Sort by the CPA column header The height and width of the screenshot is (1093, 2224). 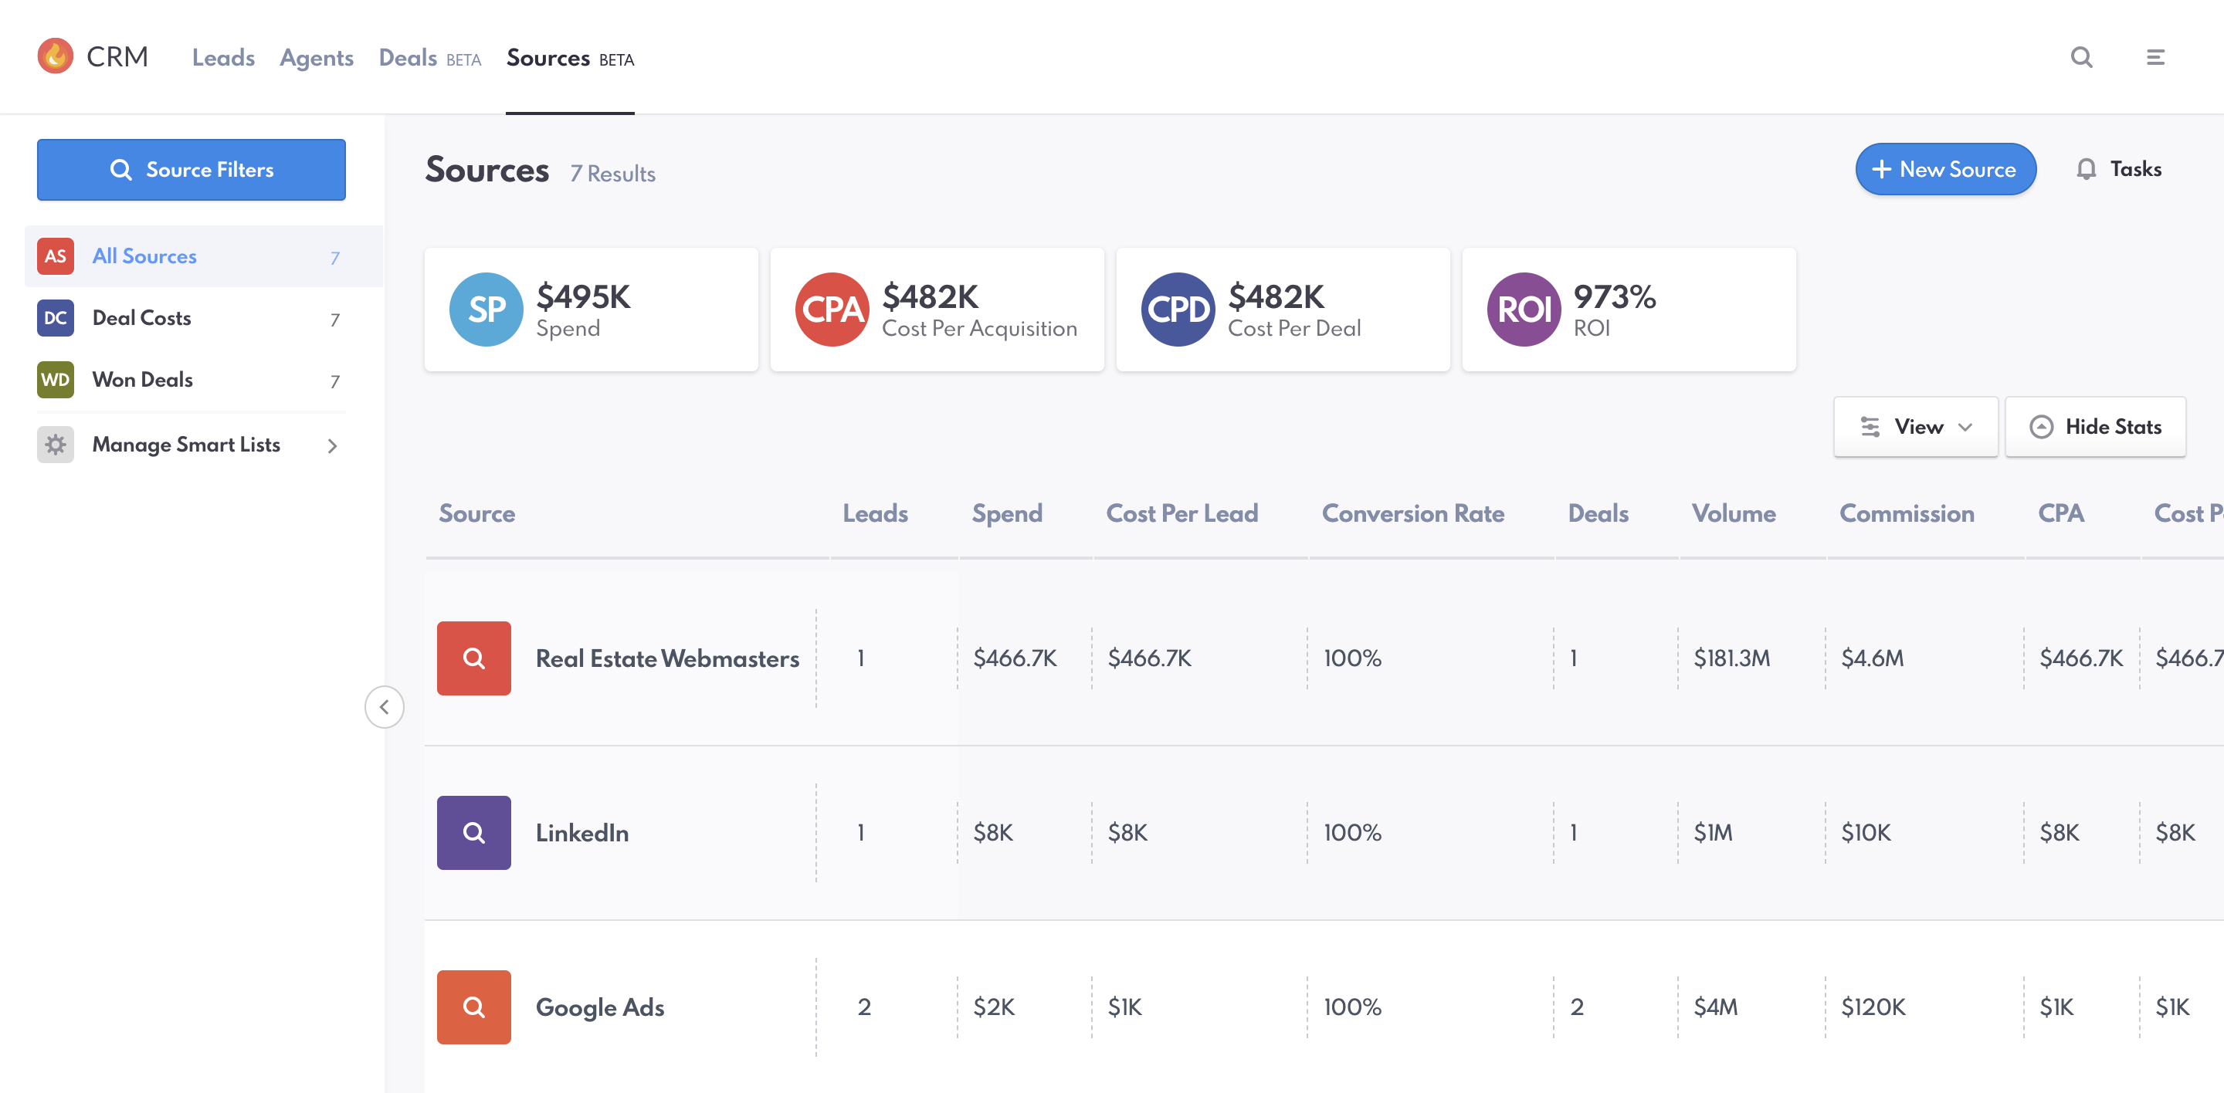pos(2061,513)
